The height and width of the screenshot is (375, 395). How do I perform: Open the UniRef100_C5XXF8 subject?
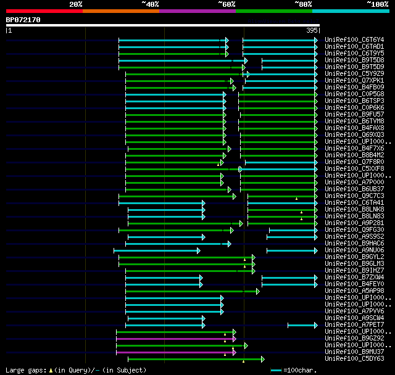(x=354, y=169)
